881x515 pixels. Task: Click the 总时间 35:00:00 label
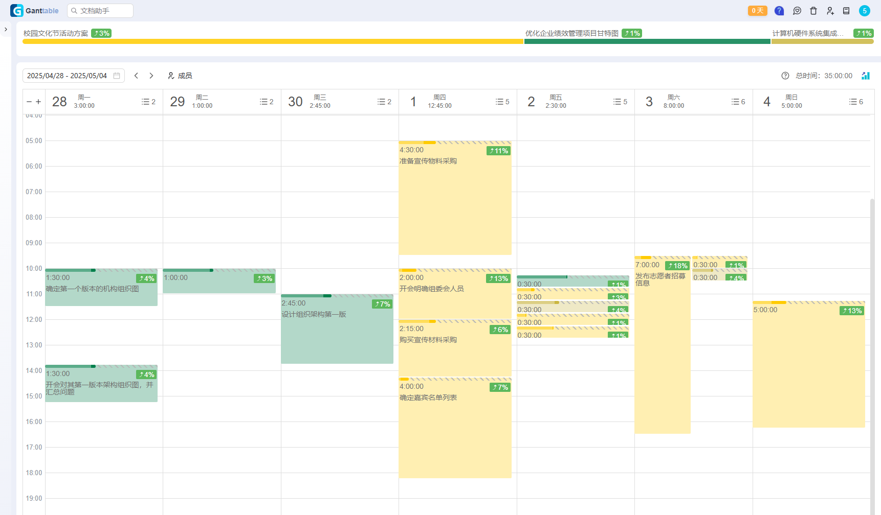(x=824, y=76)
